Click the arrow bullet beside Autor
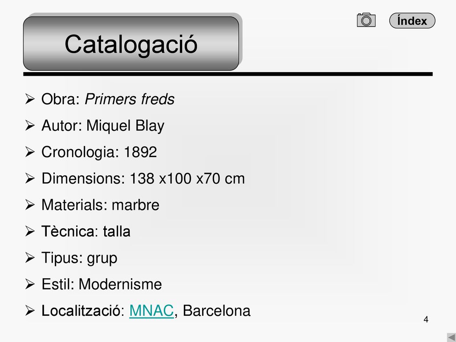The height and width of the screenshot is (342, 456). click(30, 126)
